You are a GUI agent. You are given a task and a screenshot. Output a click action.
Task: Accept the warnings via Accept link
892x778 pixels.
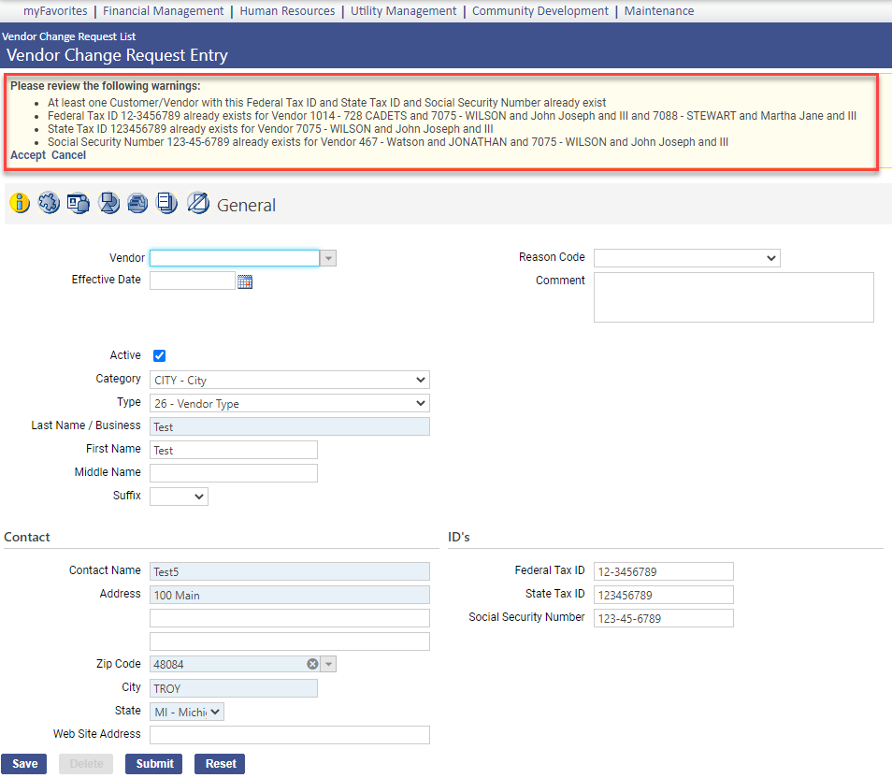click(28, 155)
